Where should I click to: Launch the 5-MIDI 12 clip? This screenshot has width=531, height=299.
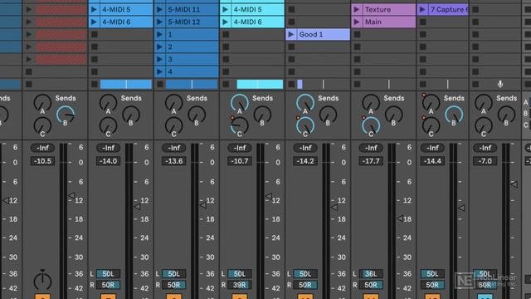coord(159,22)
